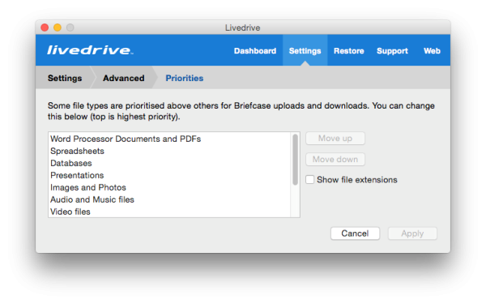
Task: Click the Move down button
Action: [335, 159]
